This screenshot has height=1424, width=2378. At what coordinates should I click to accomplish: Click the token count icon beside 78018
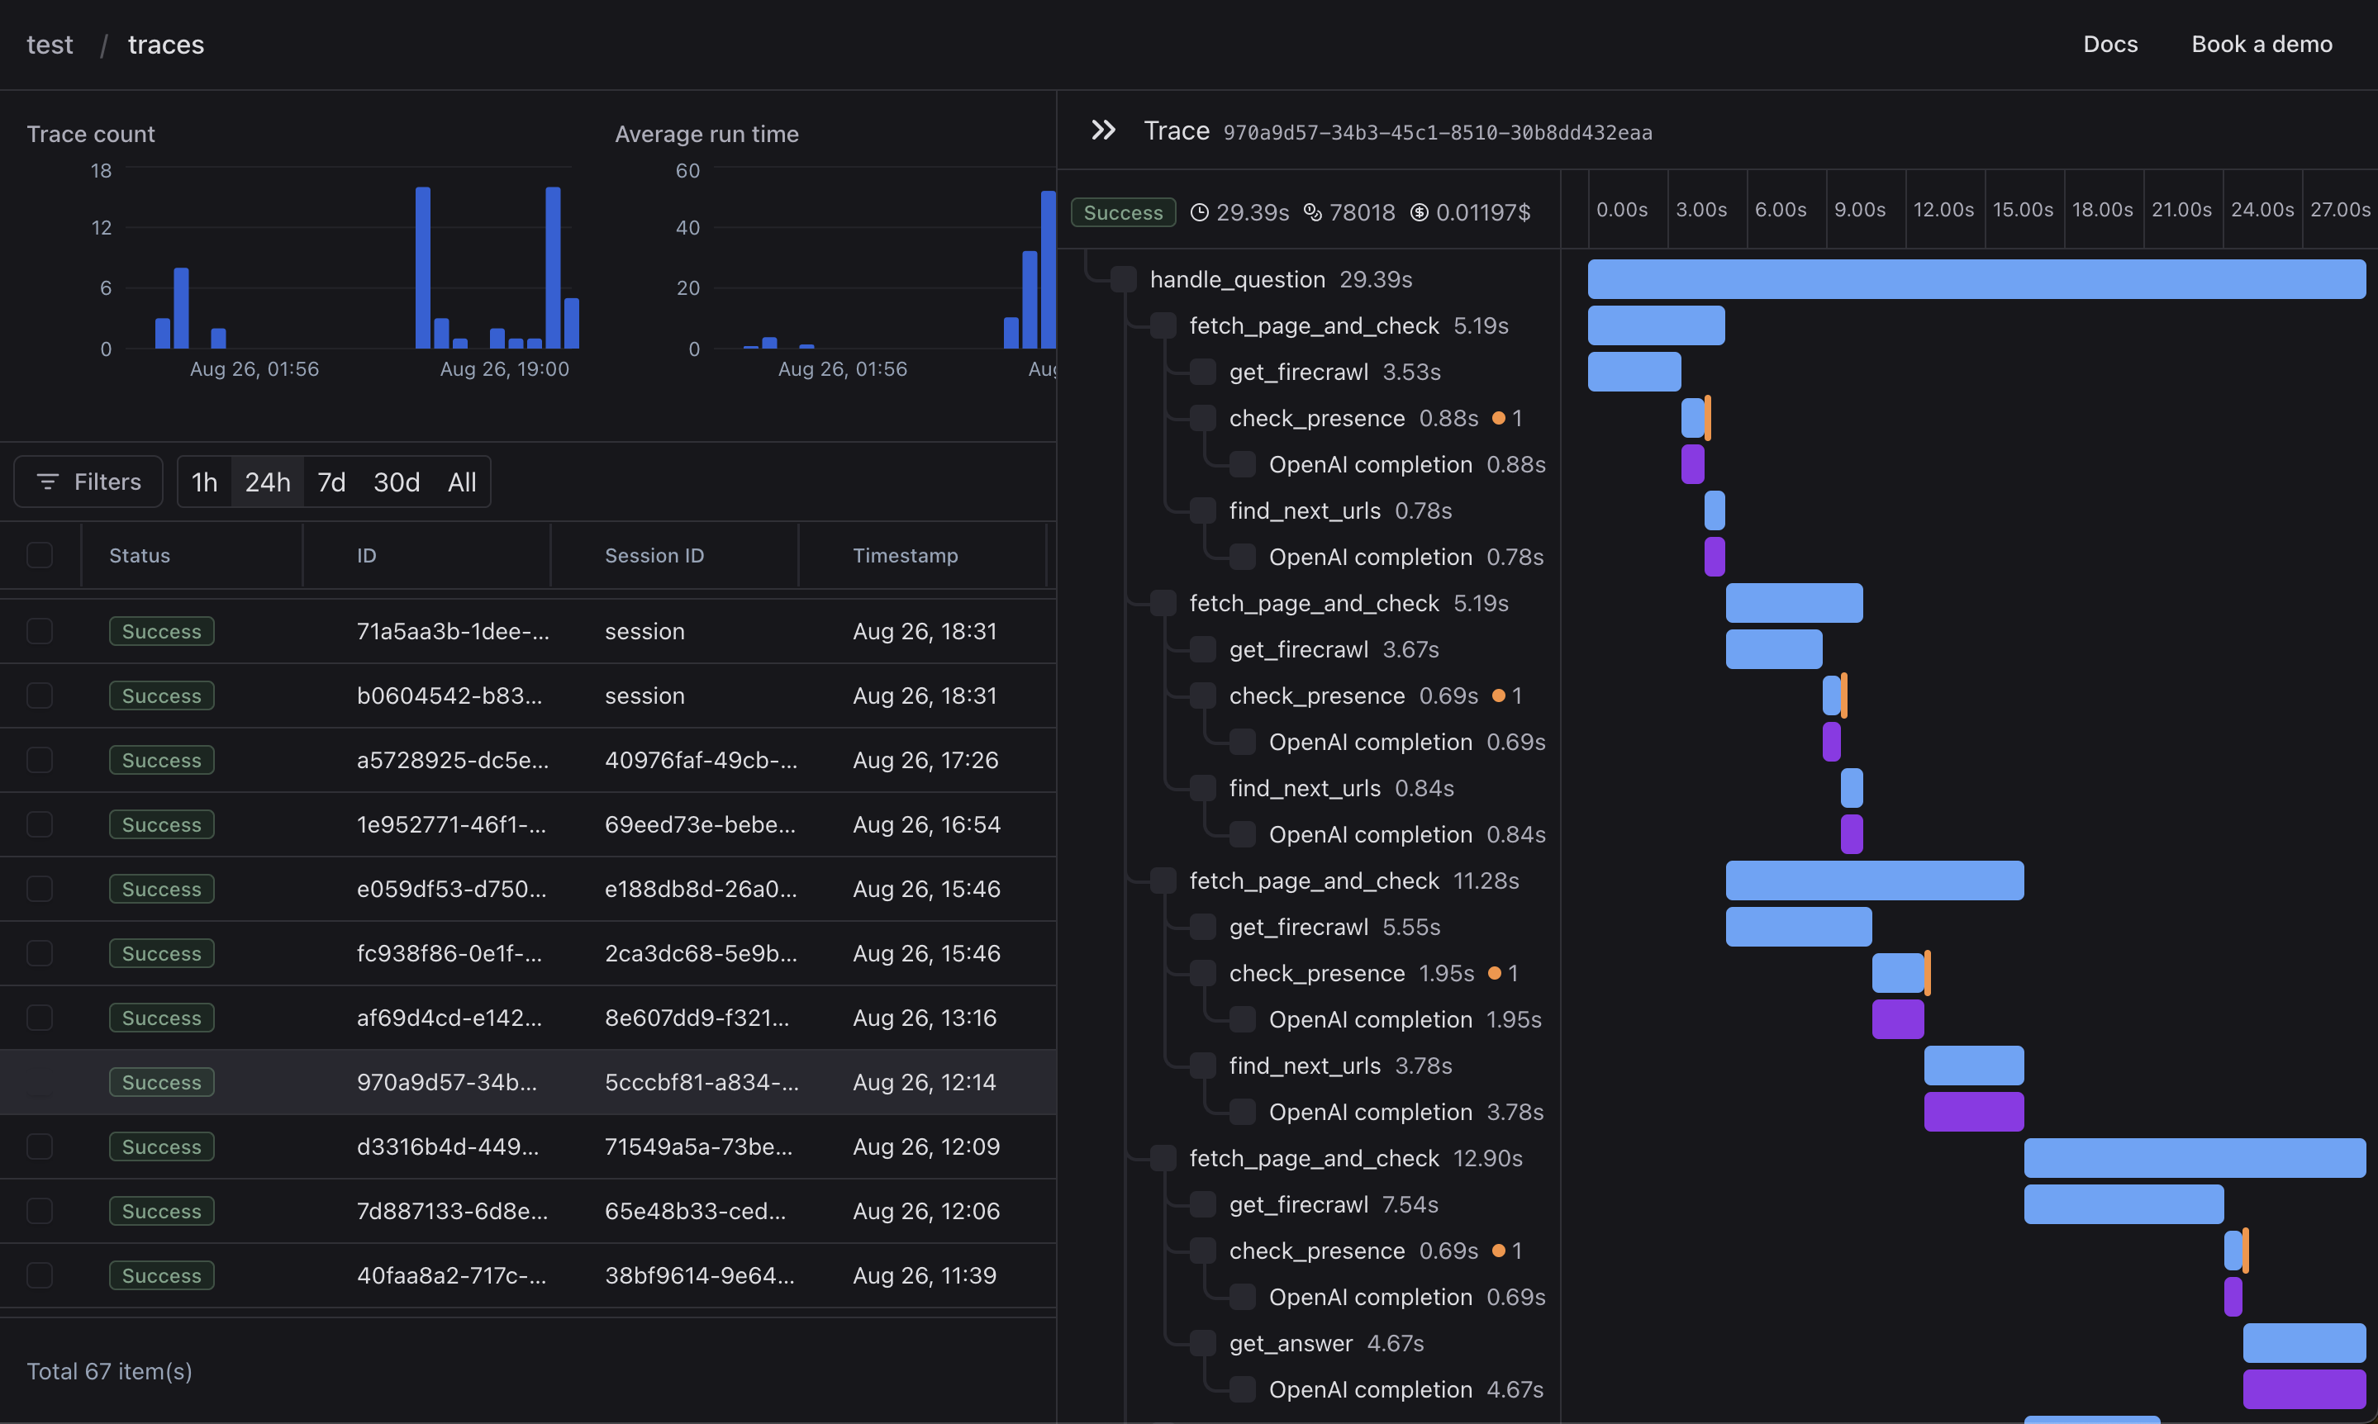[1312, 212]
